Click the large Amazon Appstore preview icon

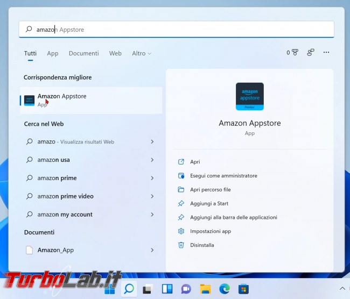point(249,96)
